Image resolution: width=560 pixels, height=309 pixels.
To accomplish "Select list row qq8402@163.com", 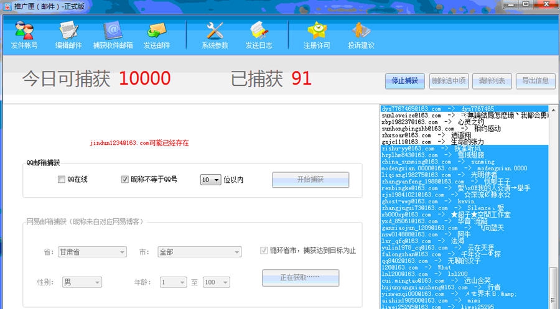I will tap(464, 261).
